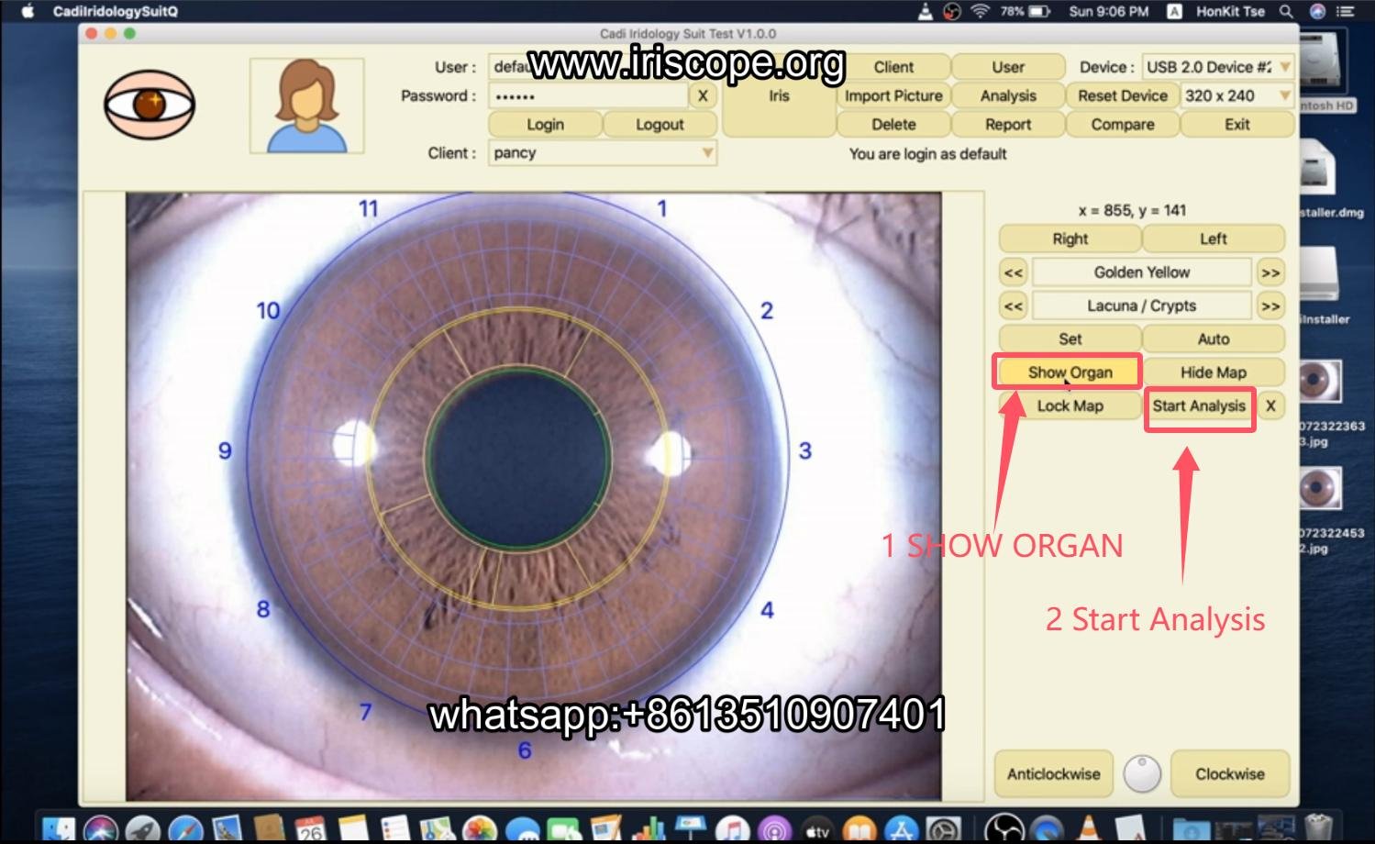Click the Auto button
The height and width of the screenshot is (844, 1375).
1213,339
